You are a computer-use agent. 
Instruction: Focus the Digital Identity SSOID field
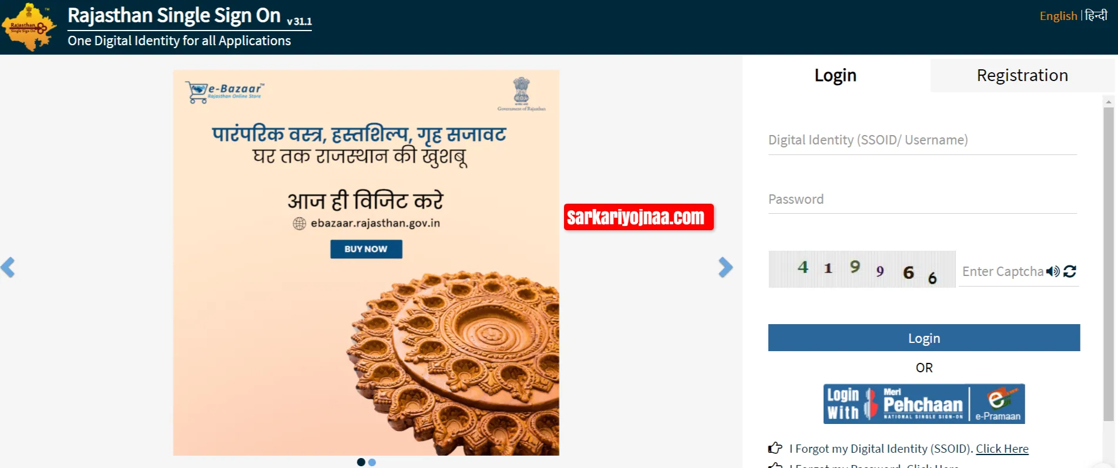(x=922, y=140)
